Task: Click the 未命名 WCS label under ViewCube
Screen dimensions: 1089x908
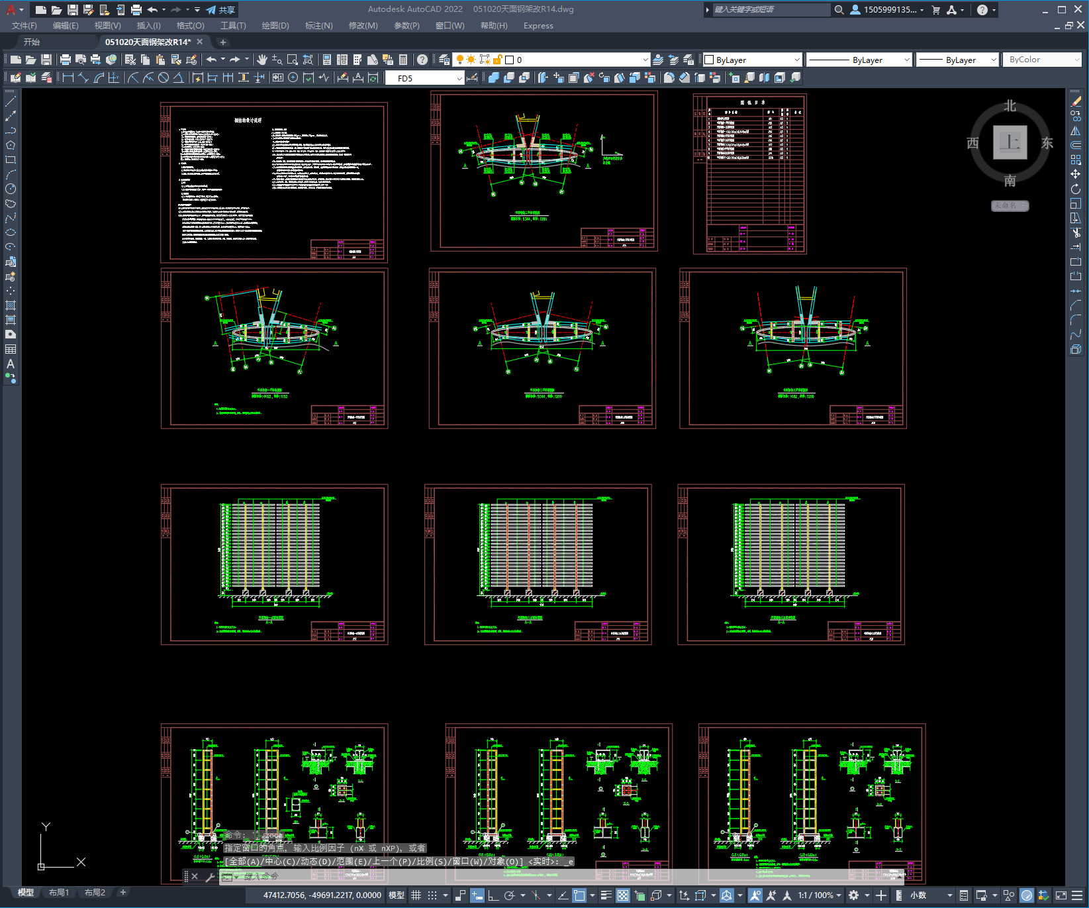Action: pos(1010,205)
